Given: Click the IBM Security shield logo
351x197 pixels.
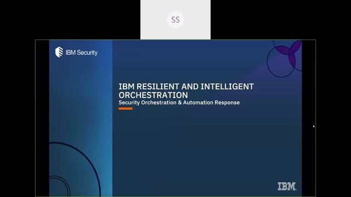Looking at the screenshot, I should (59, 52).
